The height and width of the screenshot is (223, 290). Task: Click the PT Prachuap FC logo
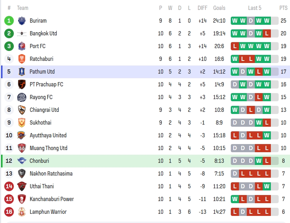(x=22, y=84)
